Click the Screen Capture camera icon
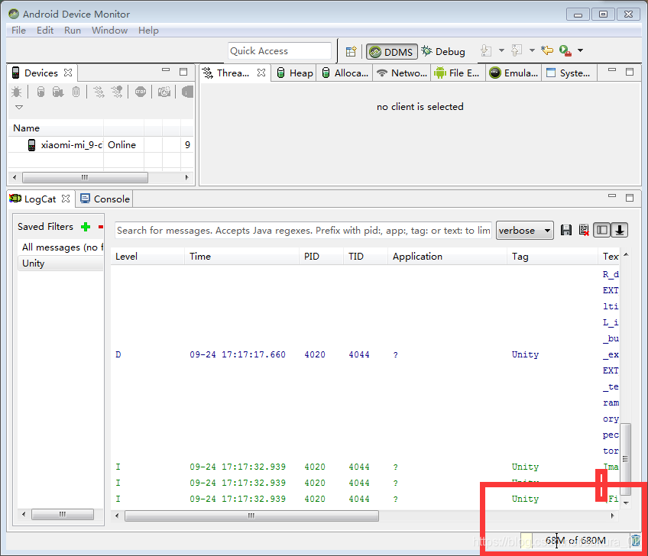Viewport: 648px width, 556px height. point(164,92)
